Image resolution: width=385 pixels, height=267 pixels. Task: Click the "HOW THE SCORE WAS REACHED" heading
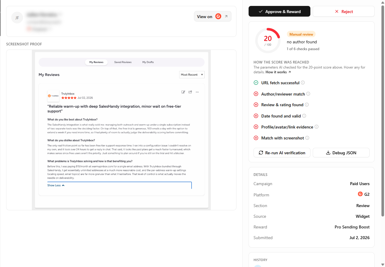click(281, 62)
